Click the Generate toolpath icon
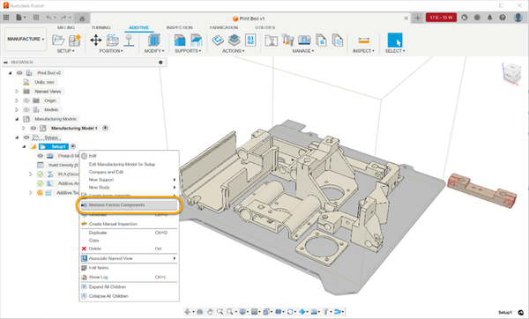The width and height of the screenshot is (529, 319). (218, 41)
